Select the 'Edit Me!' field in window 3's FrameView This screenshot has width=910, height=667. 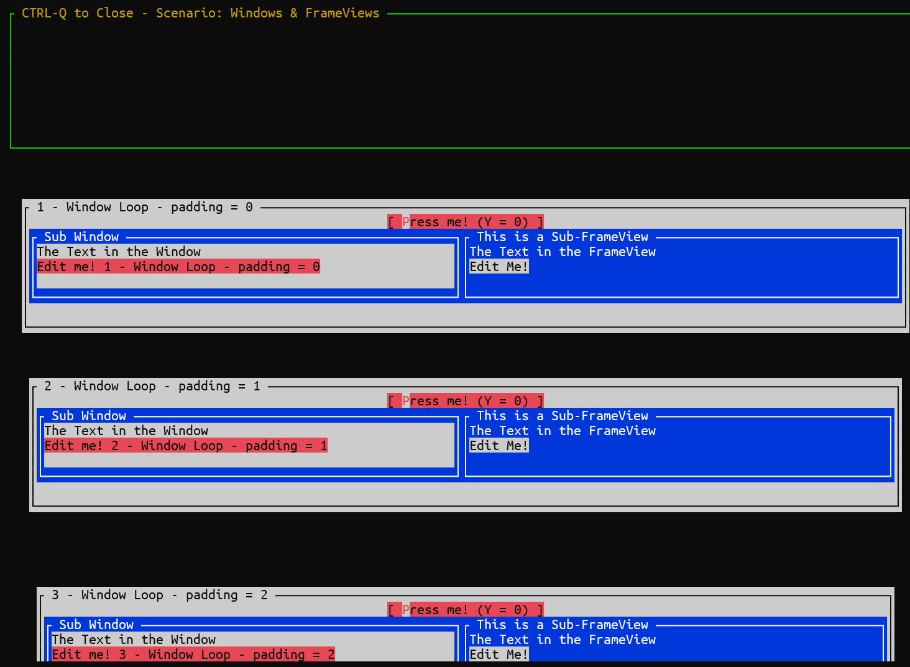point(498,654)
